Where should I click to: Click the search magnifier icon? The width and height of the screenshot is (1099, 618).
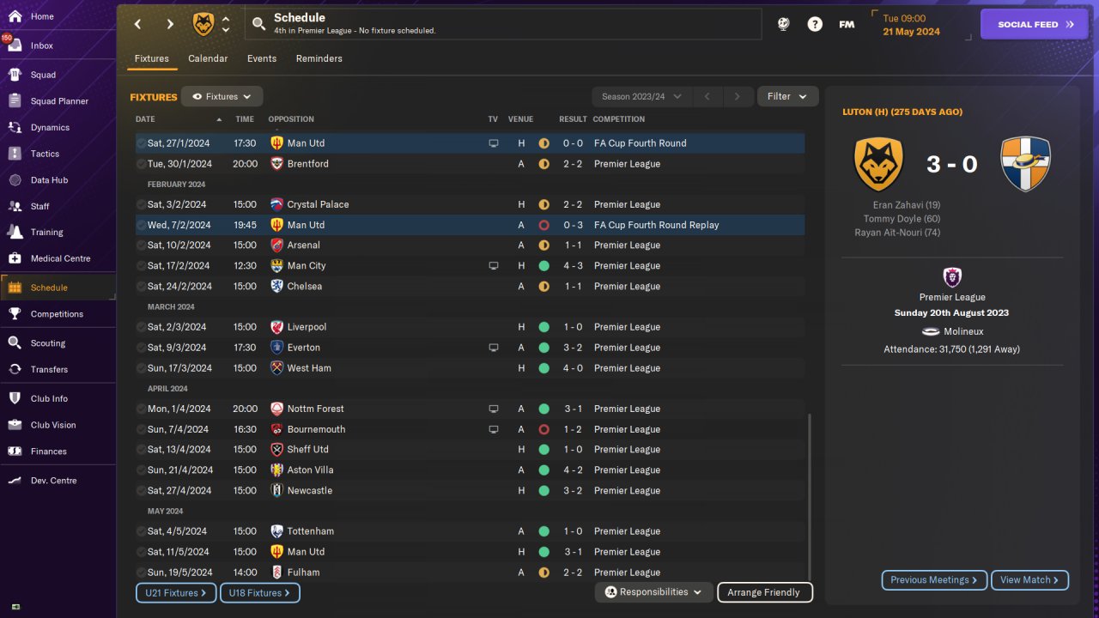[258, 24]
